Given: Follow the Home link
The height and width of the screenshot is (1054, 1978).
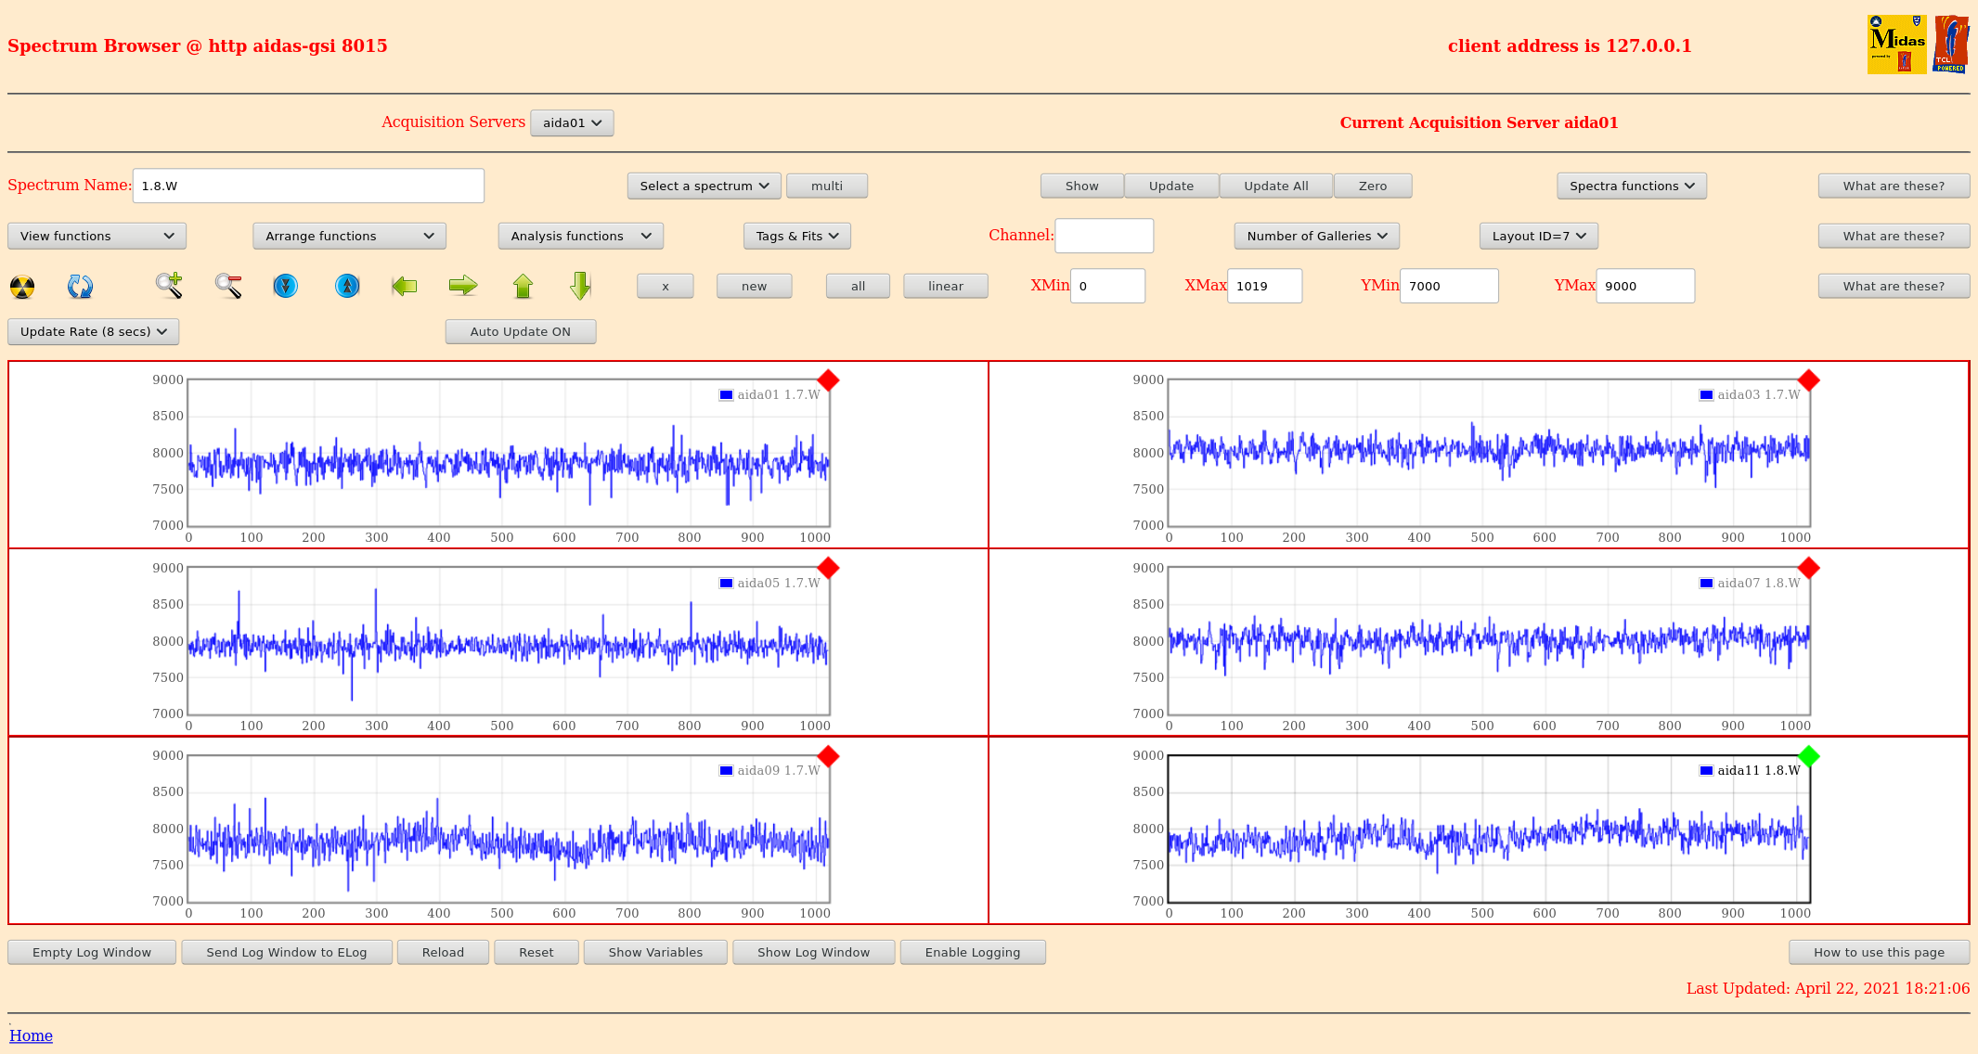Looking at the screenshot, I should [31, 1035].
